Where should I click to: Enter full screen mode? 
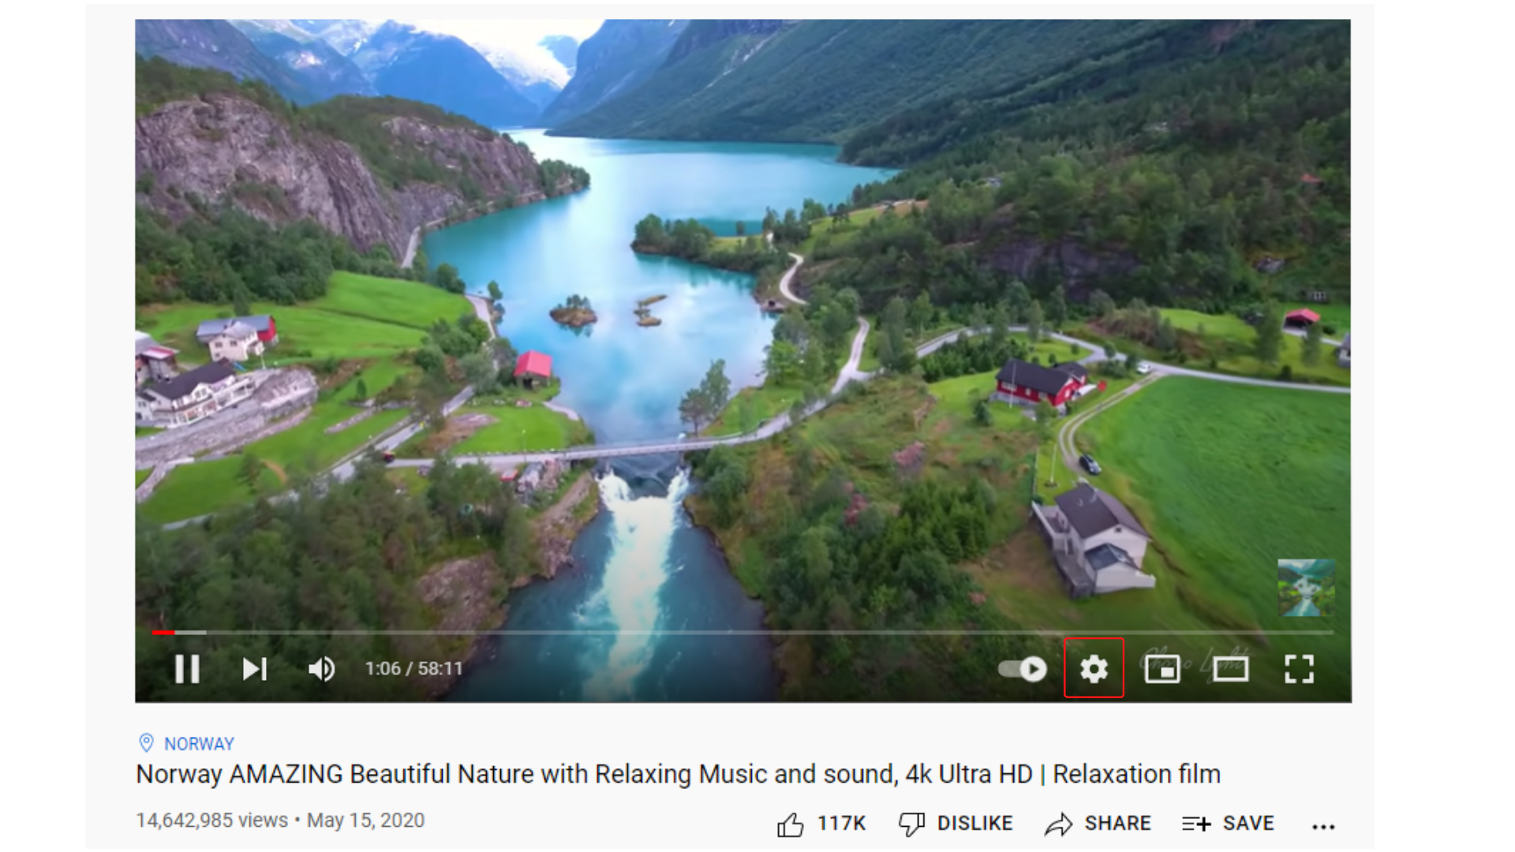pos(1299,669)
